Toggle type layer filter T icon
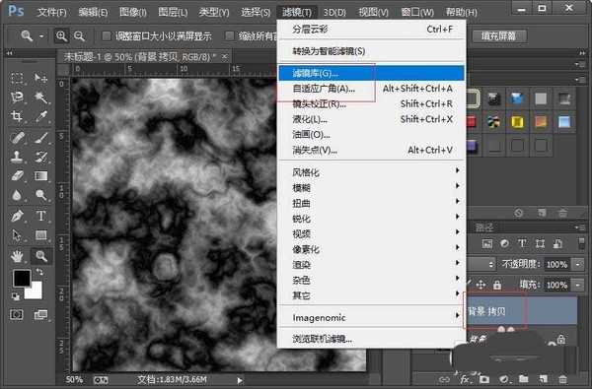The width and height of the screenshot is (592, 389). [522, 243]
